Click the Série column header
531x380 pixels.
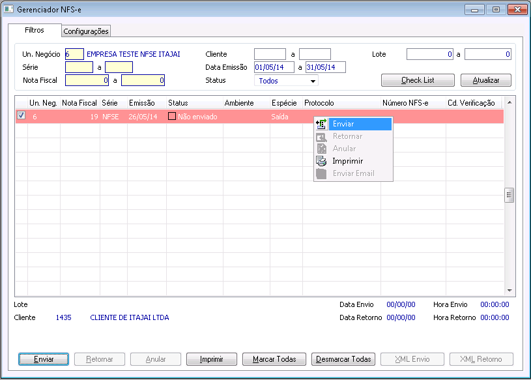(x=113, y=103)
